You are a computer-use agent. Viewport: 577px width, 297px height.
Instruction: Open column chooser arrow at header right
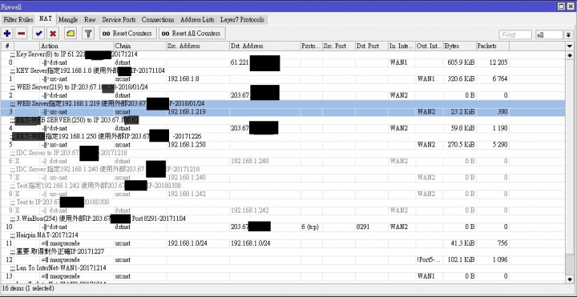[x=570, y=46]
